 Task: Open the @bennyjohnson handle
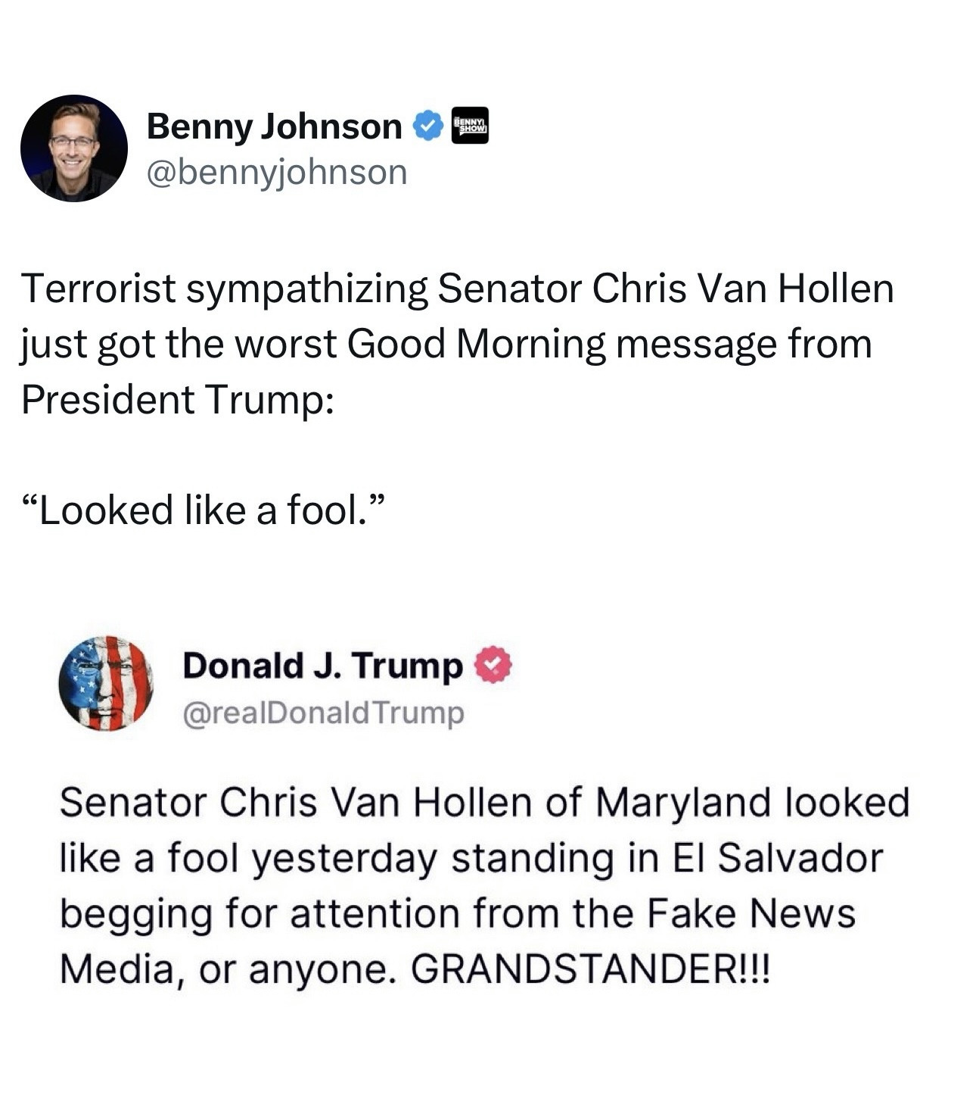coord(277,172)
